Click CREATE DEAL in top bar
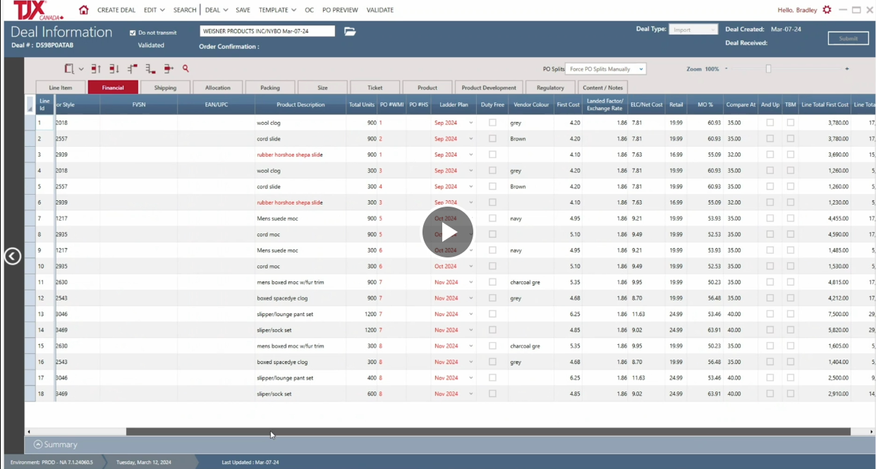The height and width of the screenshot is (469, 876). pyautogui.click(x=116, y=10)
